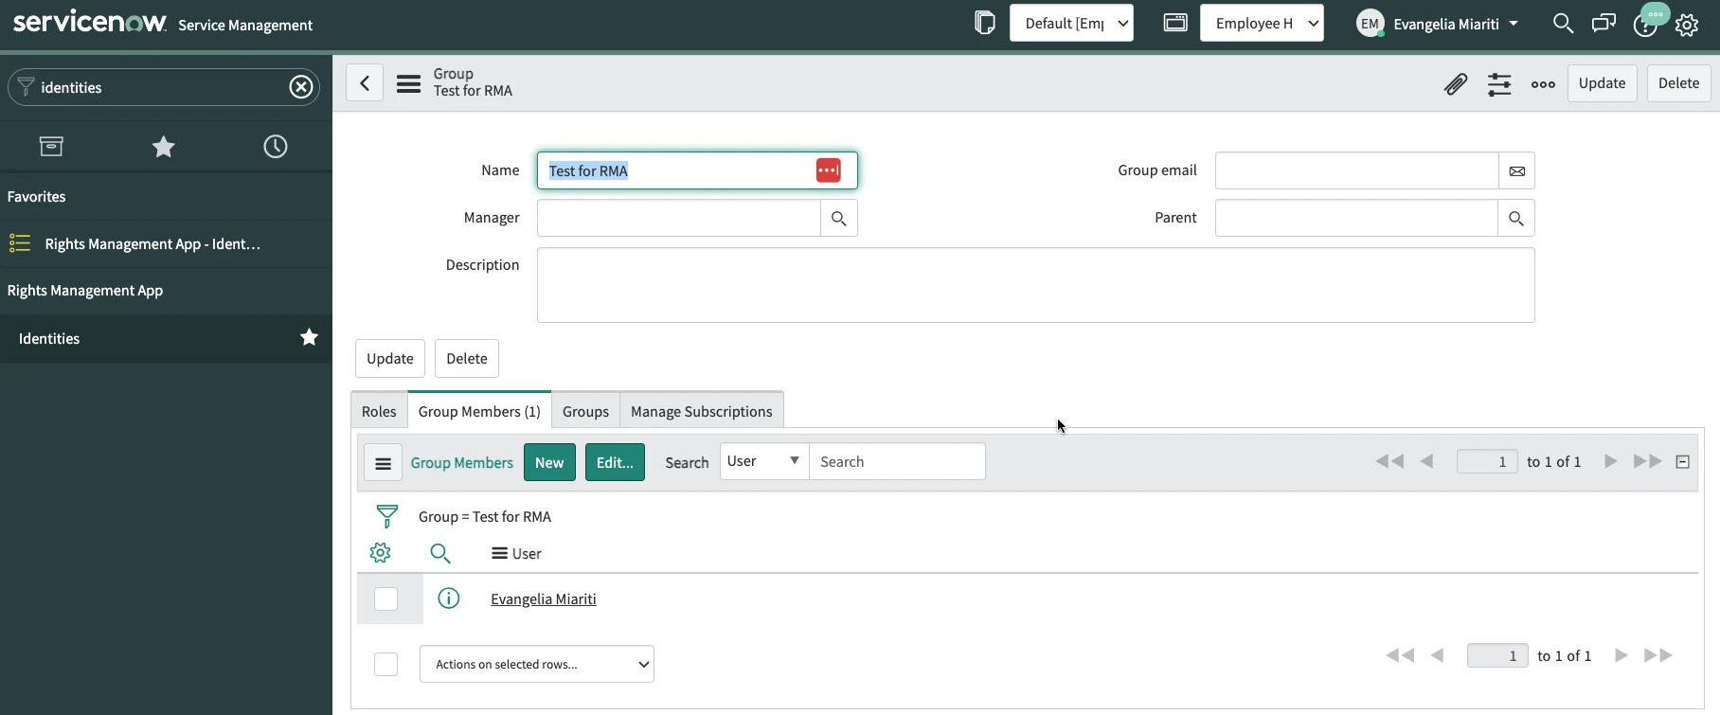
Task: Open the global search magnifier icon
Action: pos(1563,24)
